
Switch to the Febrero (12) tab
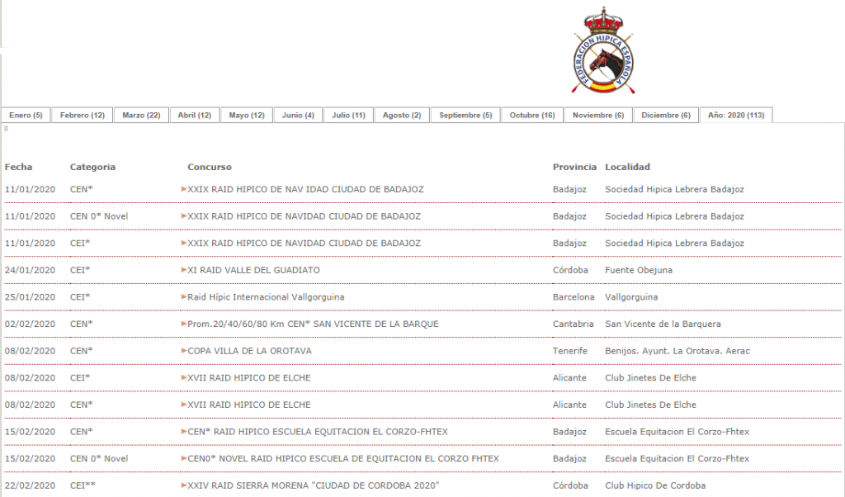(82, 116)
